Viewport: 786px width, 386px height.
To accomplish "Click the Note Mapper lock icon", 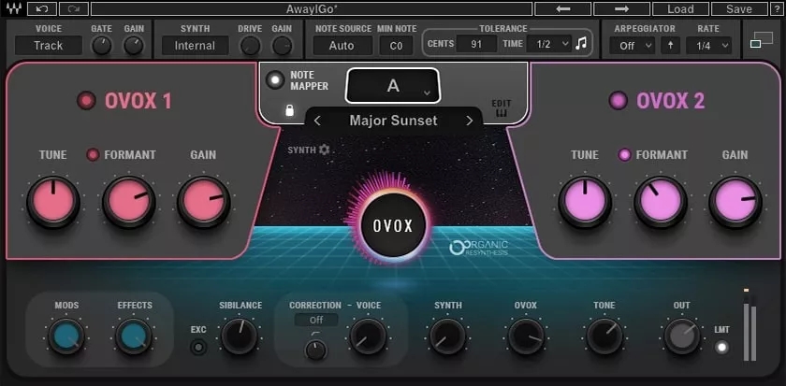I will coord(289,110).
